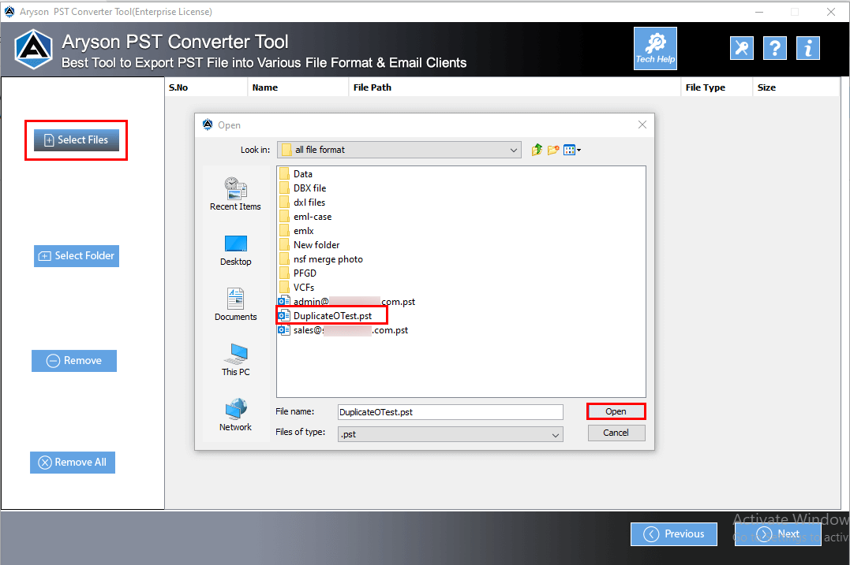850x565 pixels.
Task: Select the VCFs folder
Action: (297, 288)
